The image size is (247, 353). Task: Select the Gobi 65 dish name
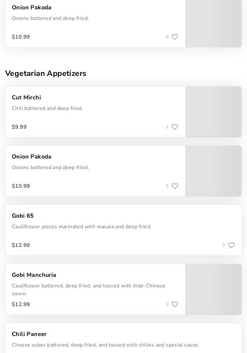(23, 216)
